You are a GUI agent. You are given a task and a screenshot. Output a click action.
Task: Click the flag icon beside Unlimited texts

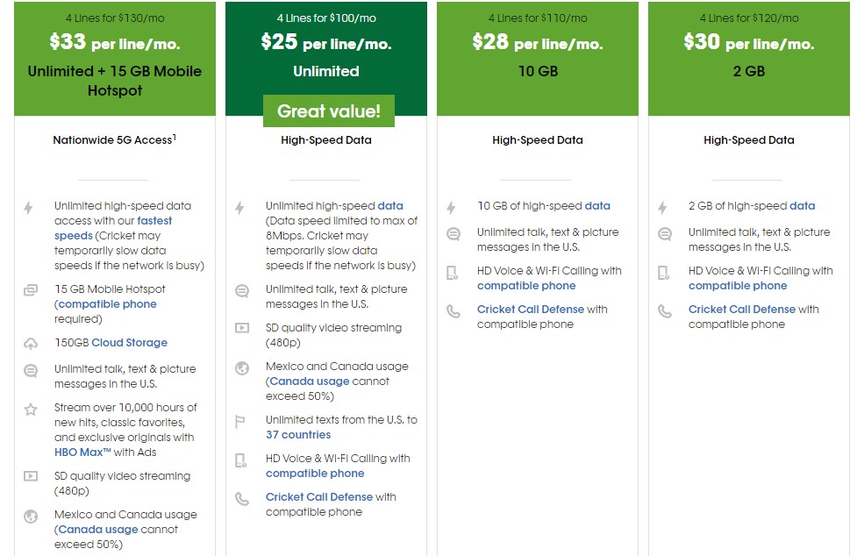pos(242,422)
